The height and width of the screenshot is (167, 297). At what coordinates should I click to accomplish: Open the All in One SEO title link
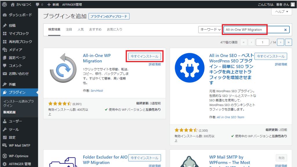pos(231,69)
